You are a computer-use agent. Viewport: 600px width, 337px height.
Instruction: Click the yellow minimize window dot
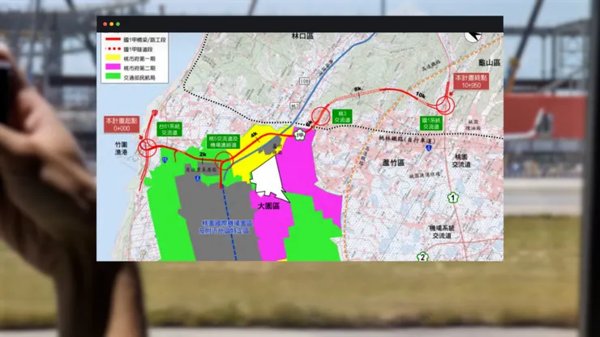click(111, 24)
